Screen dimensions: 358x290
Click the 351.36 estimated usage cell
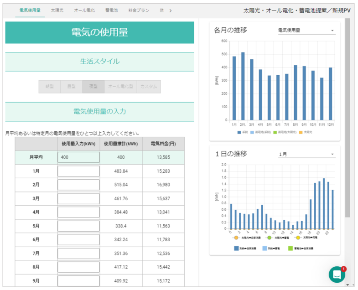click(121, 254)
